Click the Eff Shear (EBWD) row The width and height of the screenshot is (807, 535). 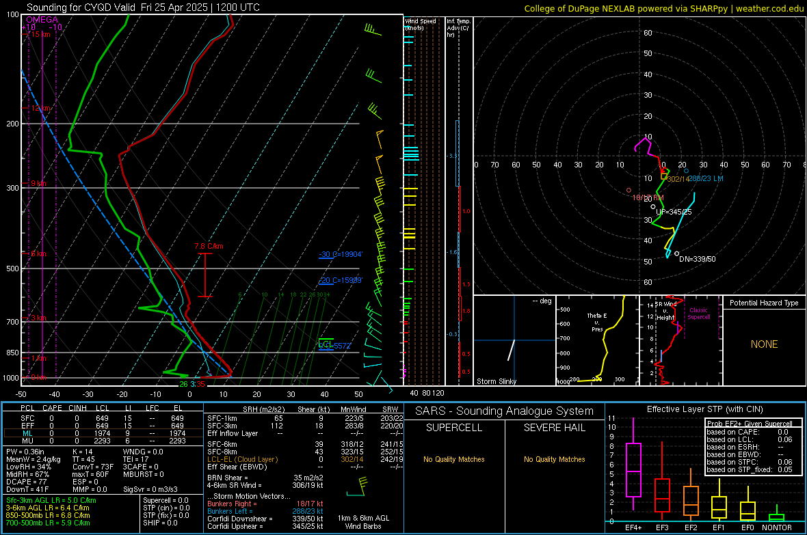[305, 467]
